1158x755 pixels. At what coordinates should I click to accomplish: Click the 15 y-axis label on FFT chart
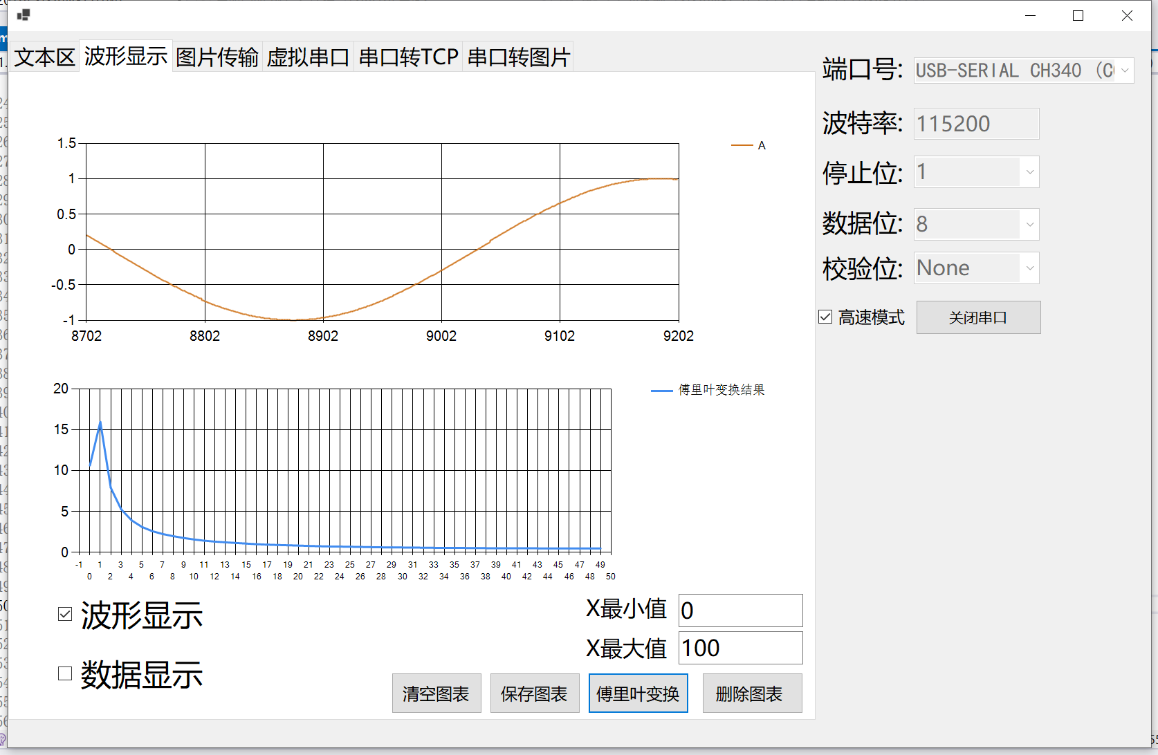click(62, 429)
